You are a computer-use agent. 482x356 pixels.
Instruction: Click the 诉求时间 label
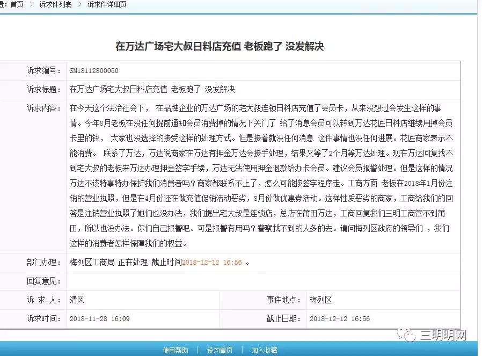(x=43, y=318)
